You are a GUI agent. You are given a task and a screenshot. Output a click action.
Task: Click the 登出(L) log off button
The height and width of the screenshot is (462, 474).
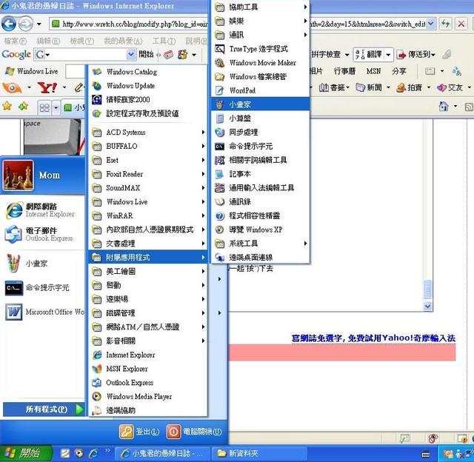point(139,432)
